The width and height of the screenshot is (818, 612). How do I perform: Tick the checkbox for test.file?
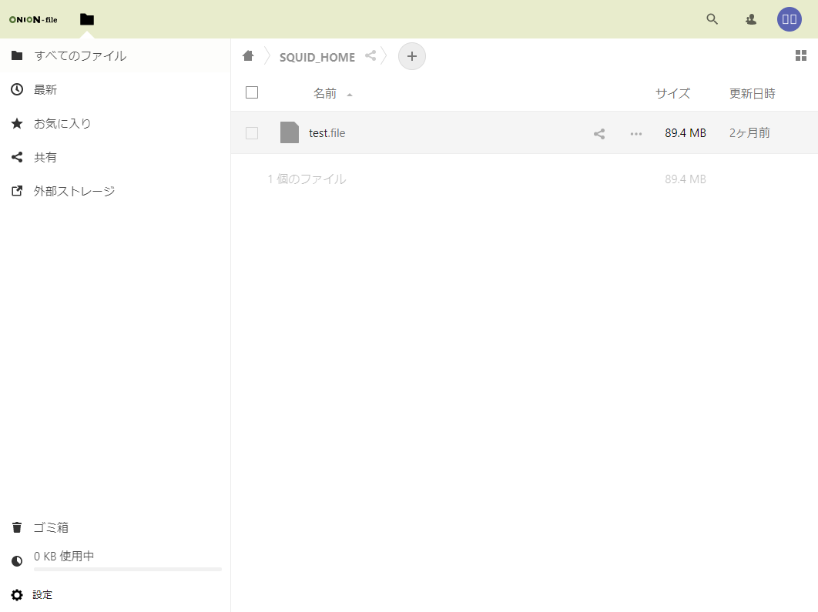tap(252, 133)
